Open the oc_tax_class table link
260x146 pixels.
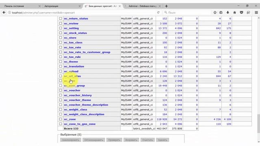click(x=73, y=43)
